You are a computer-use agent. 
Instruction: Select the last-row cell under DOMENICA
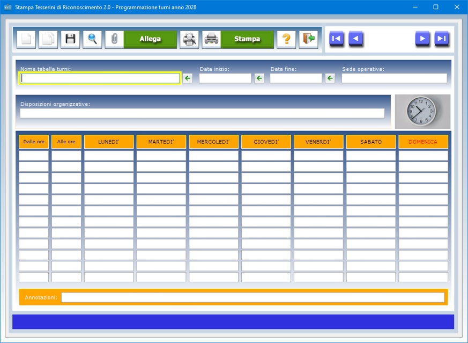pos(423,277)
